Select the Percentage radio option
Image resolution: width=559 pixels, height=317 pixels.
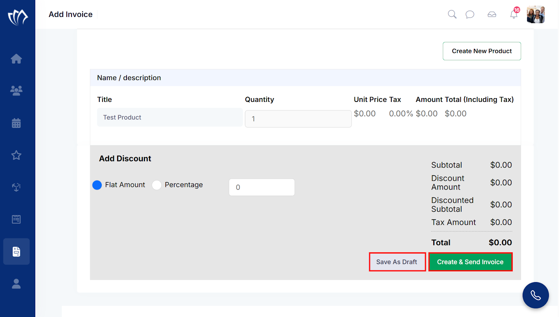[x=157, y=185]
